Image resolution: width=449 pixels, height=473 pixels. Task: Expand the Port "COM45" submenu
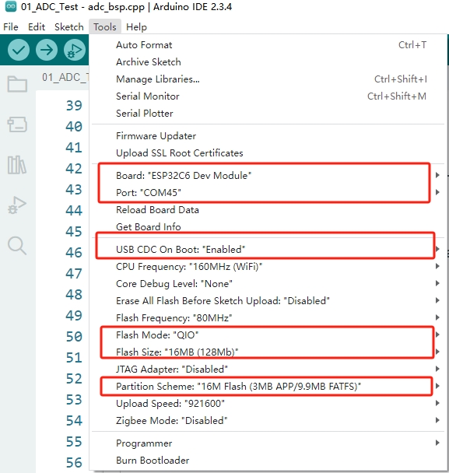pyautogui.click(x=268, y=192)
